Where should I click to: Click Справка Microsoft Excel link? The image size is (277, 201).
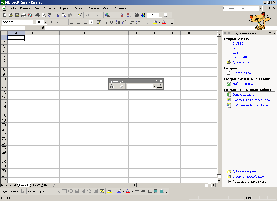pos(248,177)
